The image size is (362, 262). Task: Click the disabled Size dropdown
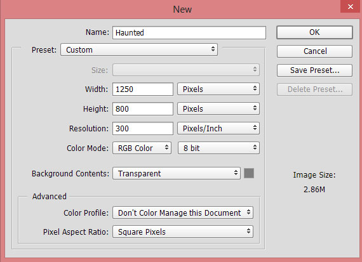click(x=186, y=70)
